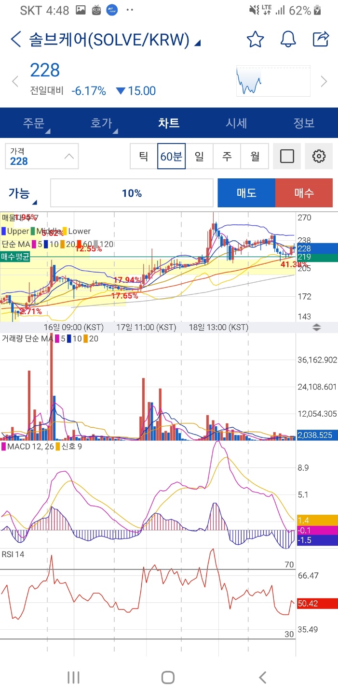The image size is (338, 696).
Task: Tap the 17일 11:00 (KST) time marker
Action: coord(147,327)
